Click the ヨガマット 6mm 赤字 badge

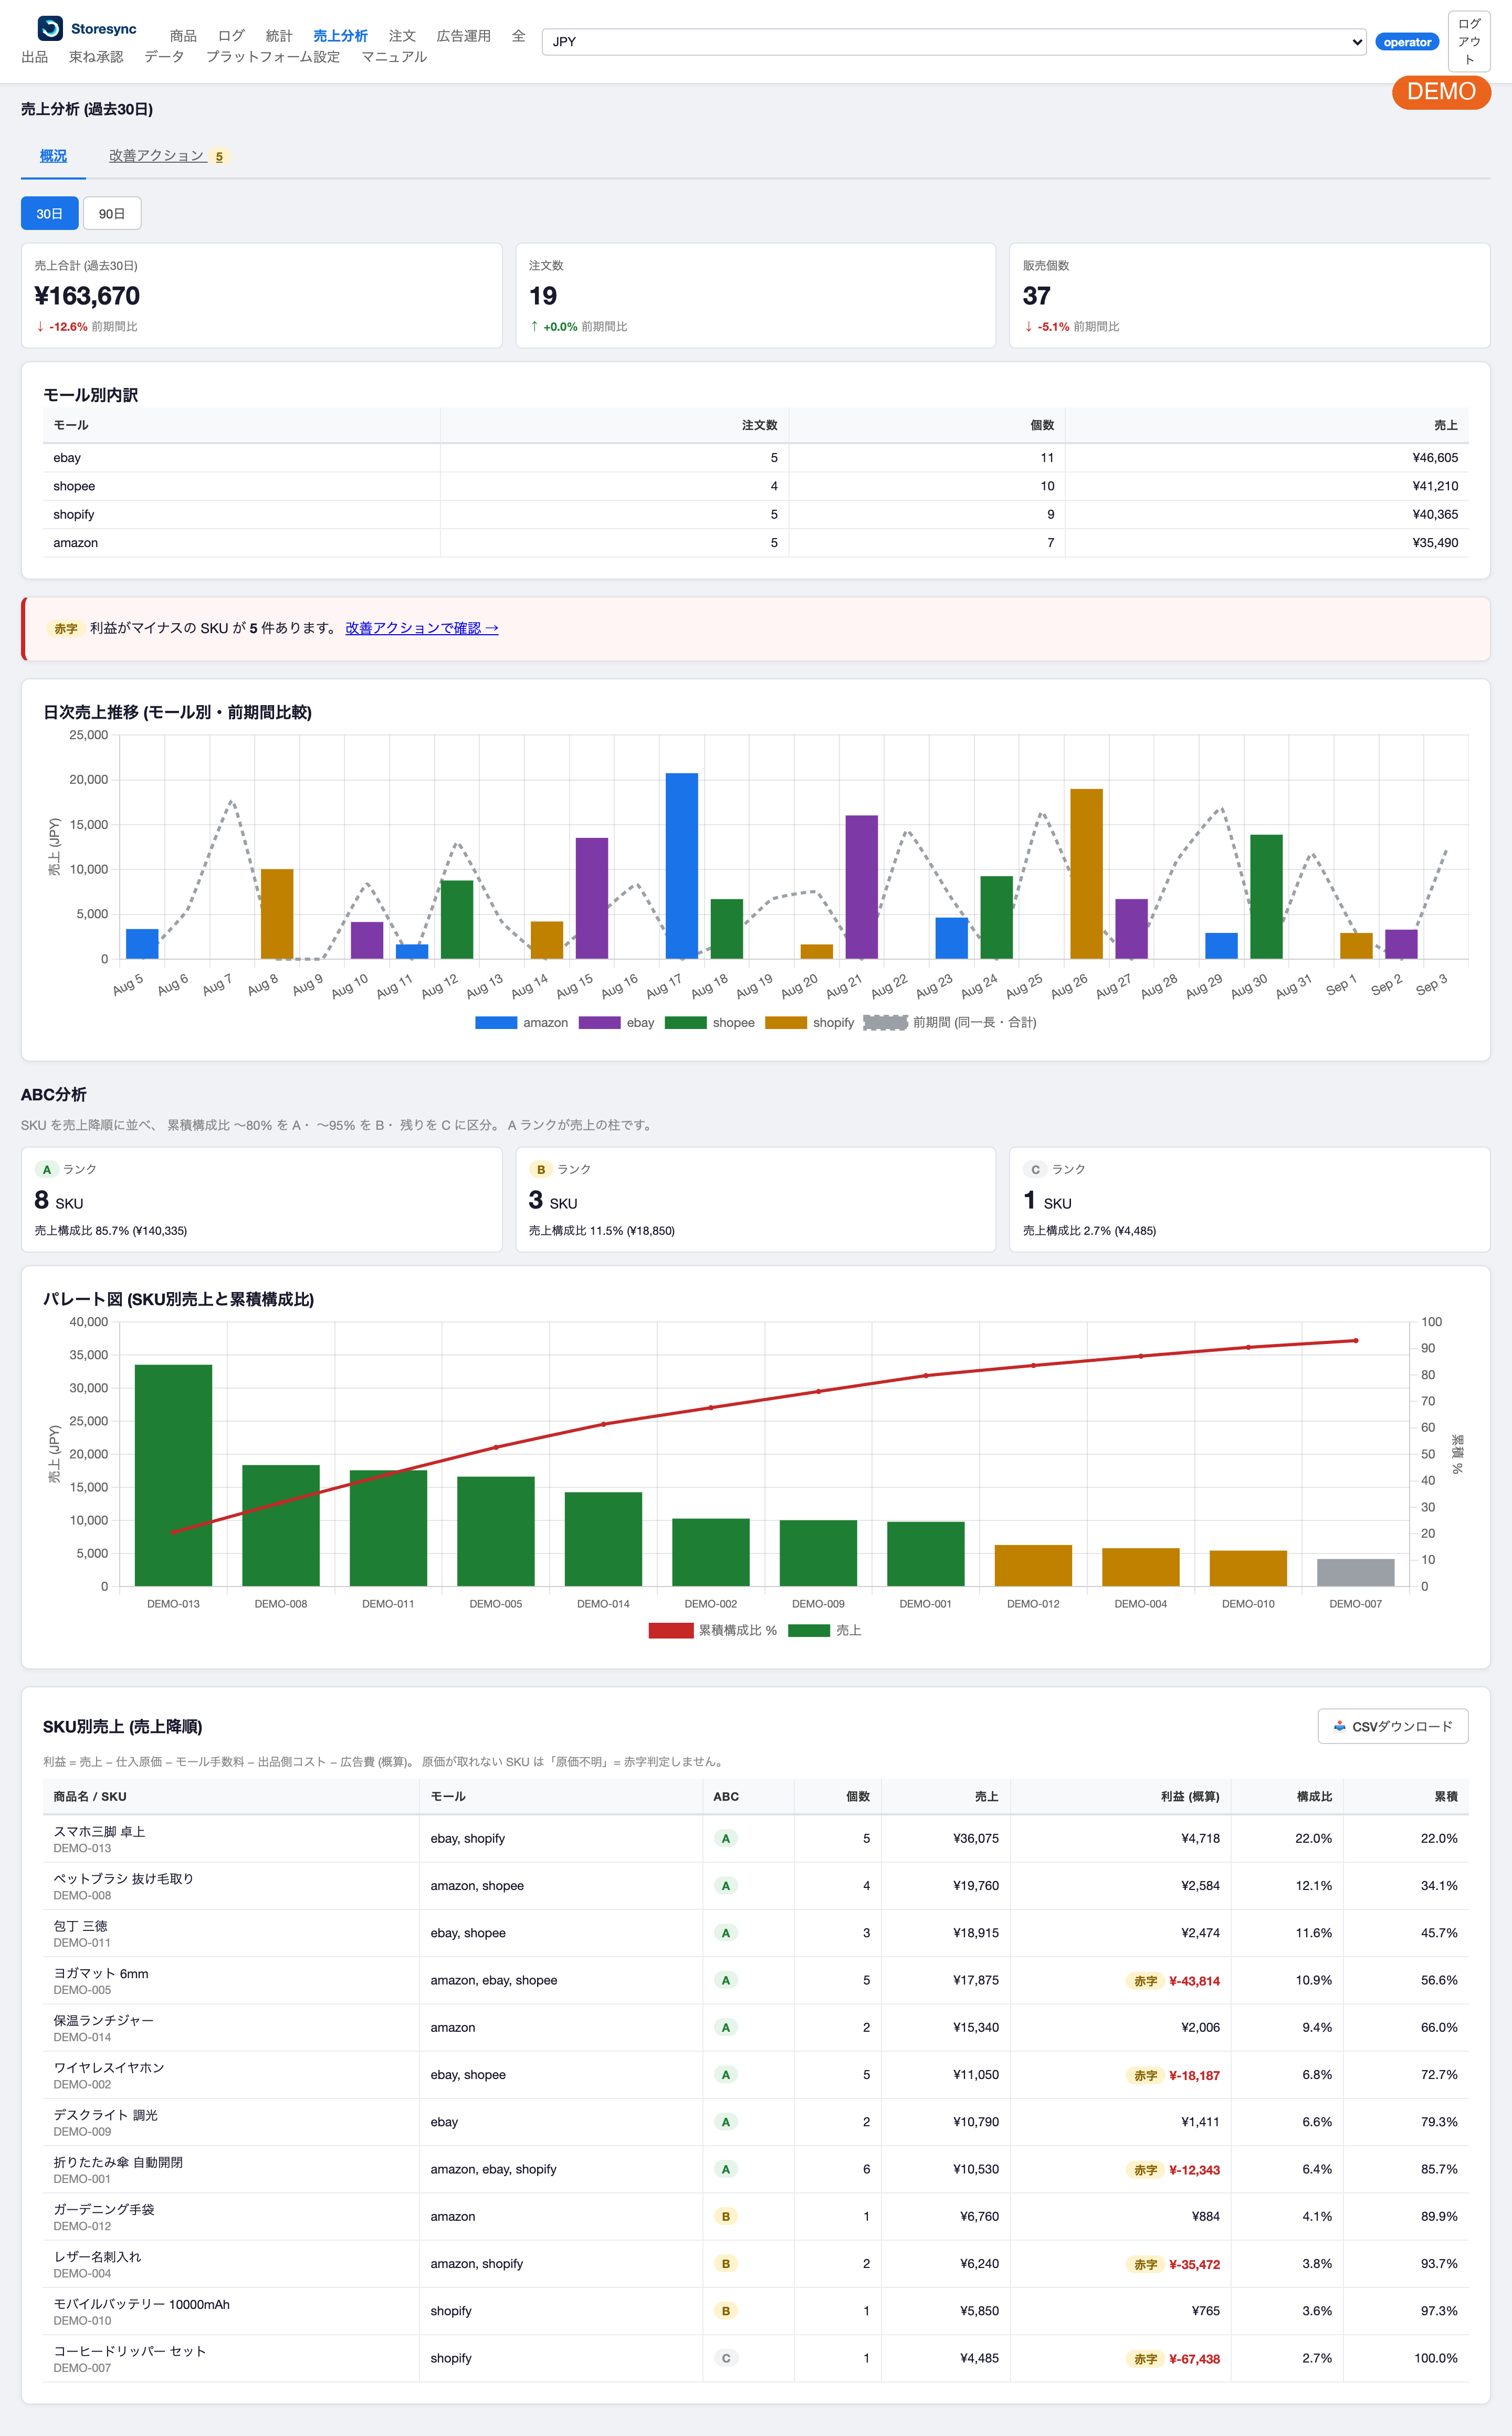(x=1145, y=1981)
